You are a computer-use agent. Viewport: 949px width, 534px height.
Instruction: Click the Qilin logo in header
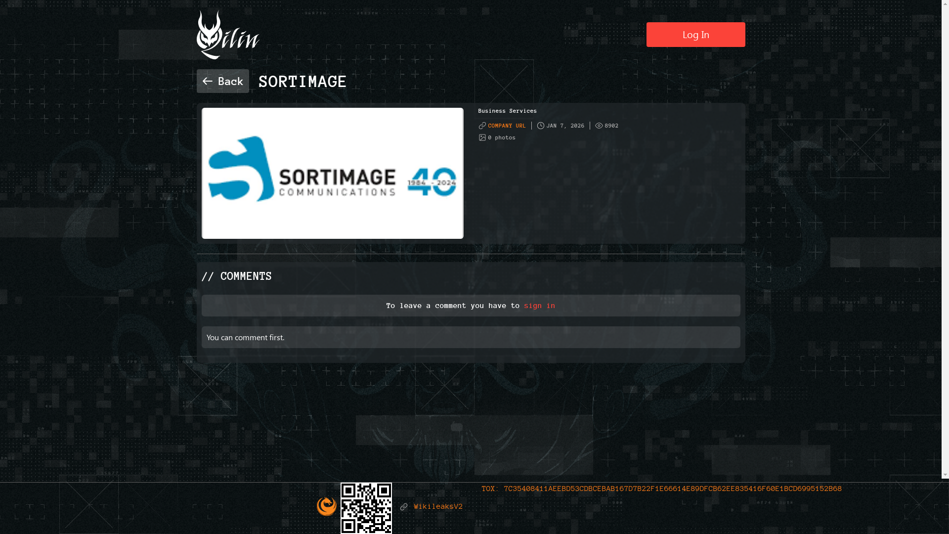click(228, 35)
